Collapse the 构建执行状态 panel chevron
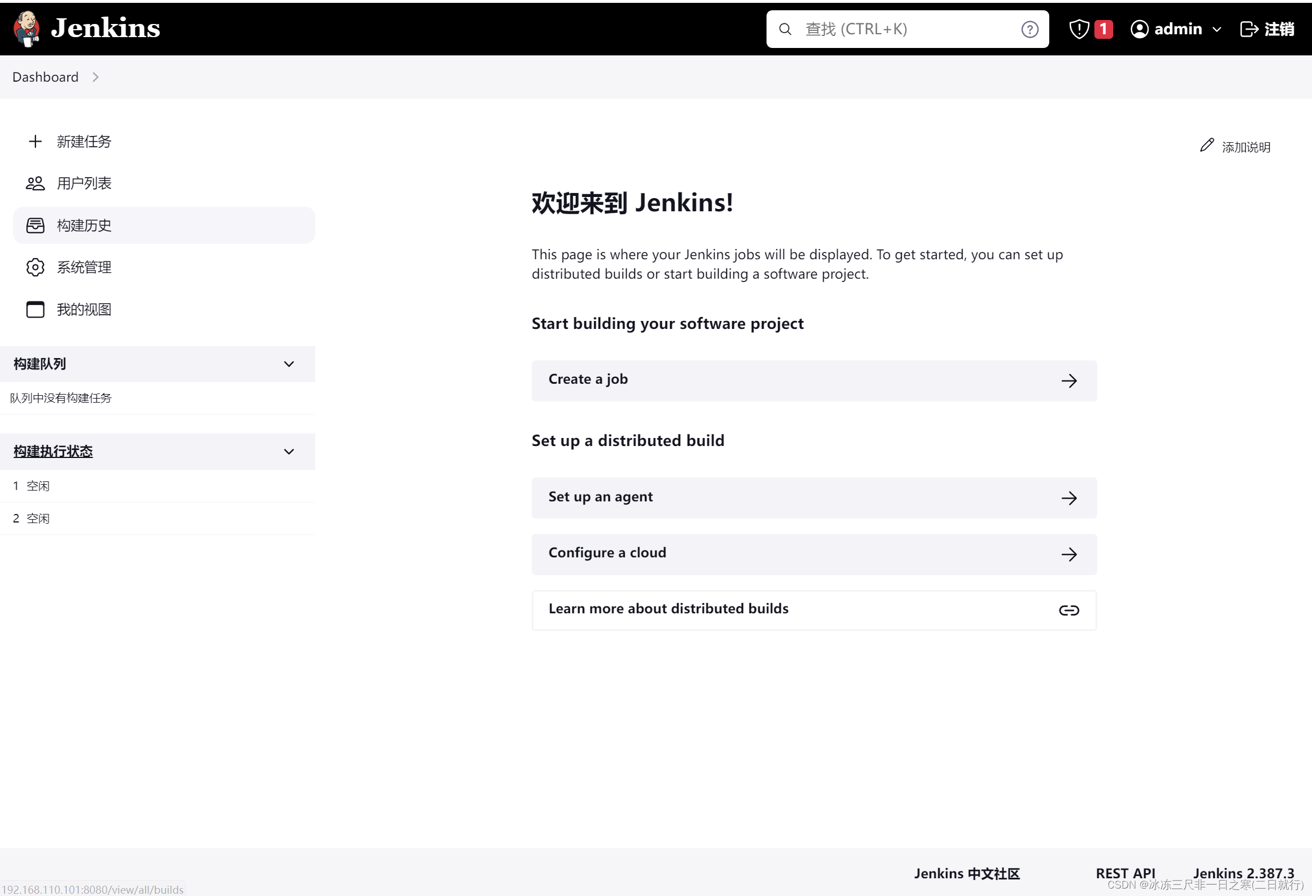Image resolution: width=1312 pixels, height=896 pixels. (x=289, y=452)
